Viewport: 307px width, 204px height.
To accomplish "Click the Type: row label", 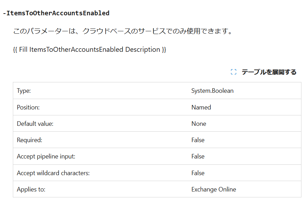I will point(24,91).
